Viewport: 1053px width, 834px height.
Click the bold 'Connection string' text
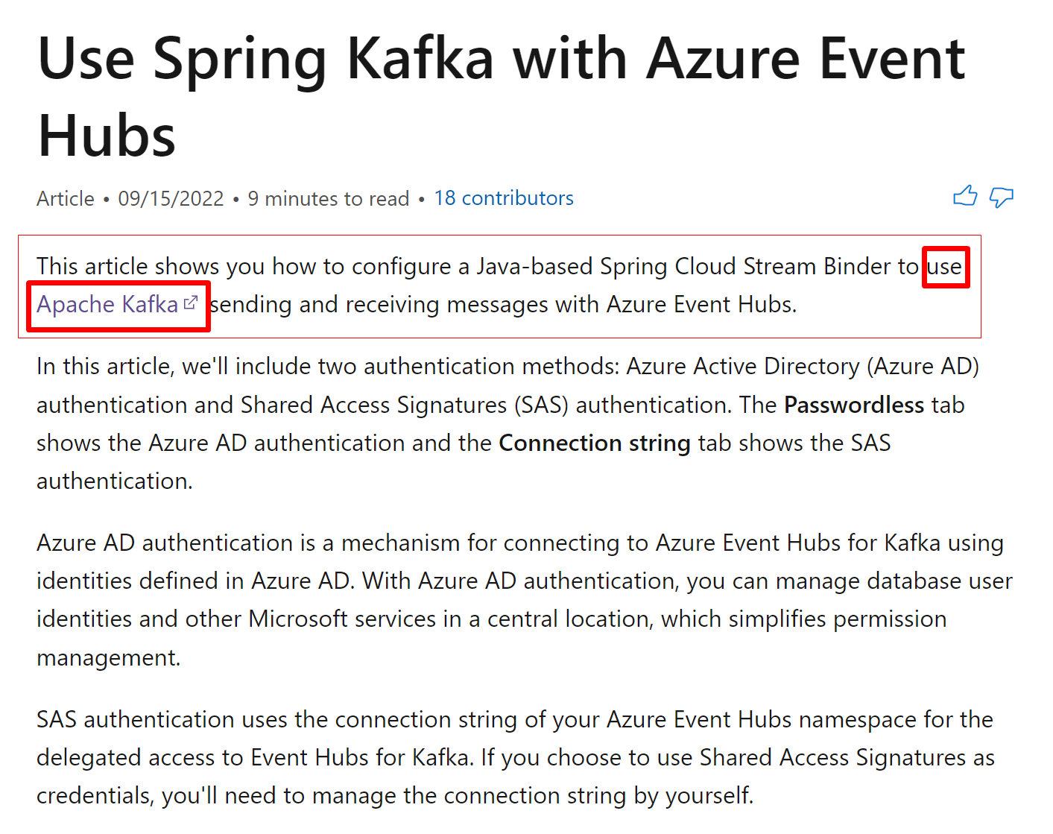coord(594,443)
